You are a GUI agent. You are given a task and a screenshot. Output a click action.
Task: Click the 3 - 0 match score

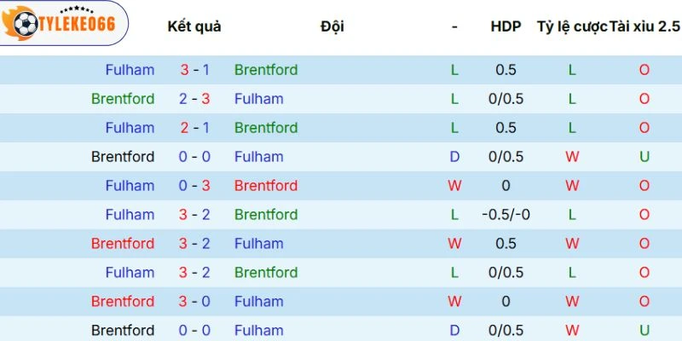click(194, 302)
